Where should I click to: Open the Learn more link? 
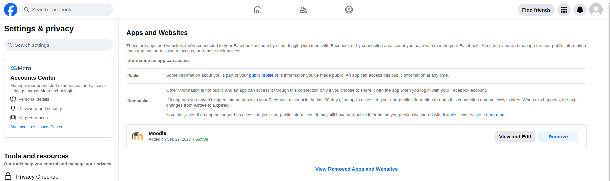pos(495,115)
